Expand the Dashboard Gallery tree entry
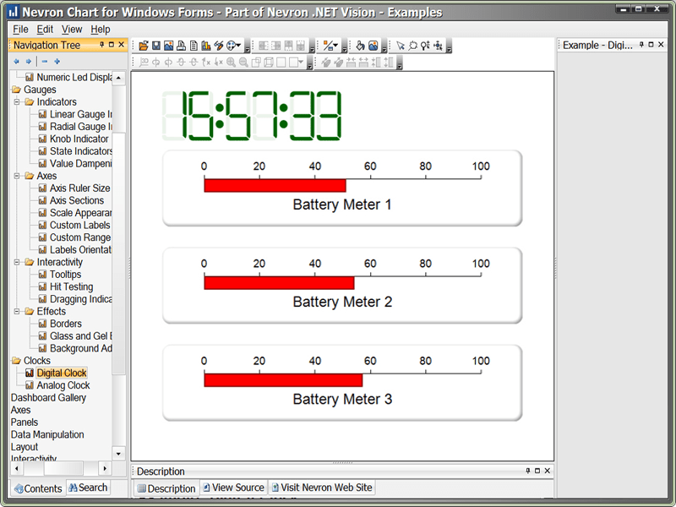 tap(48, 397)
